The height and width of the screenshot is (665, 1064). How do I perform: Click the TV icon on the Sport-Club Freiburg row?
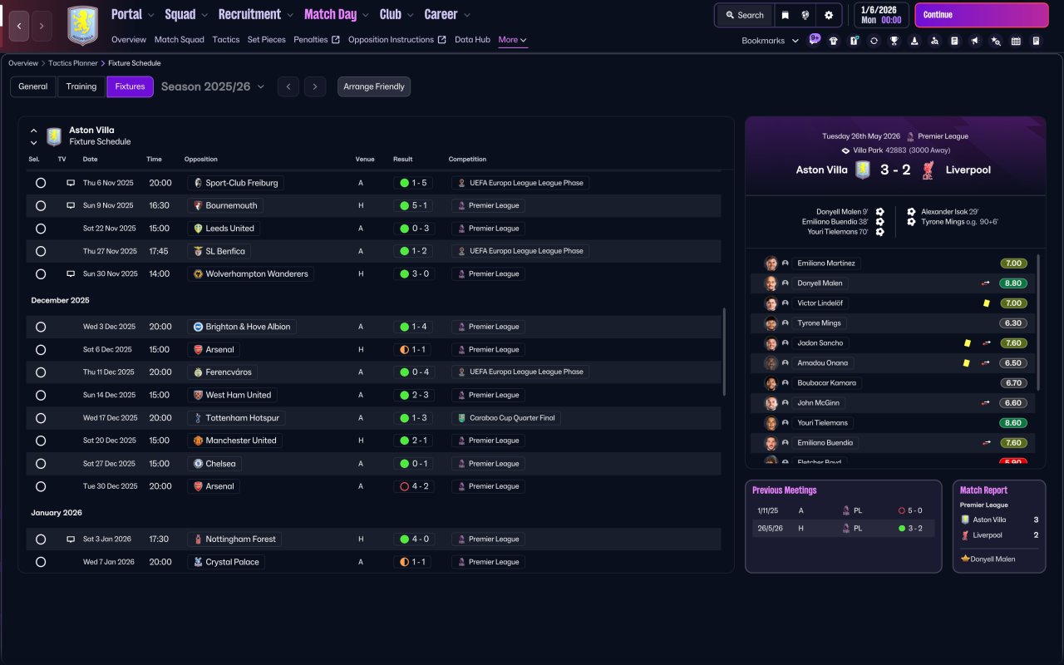(71, 183)
